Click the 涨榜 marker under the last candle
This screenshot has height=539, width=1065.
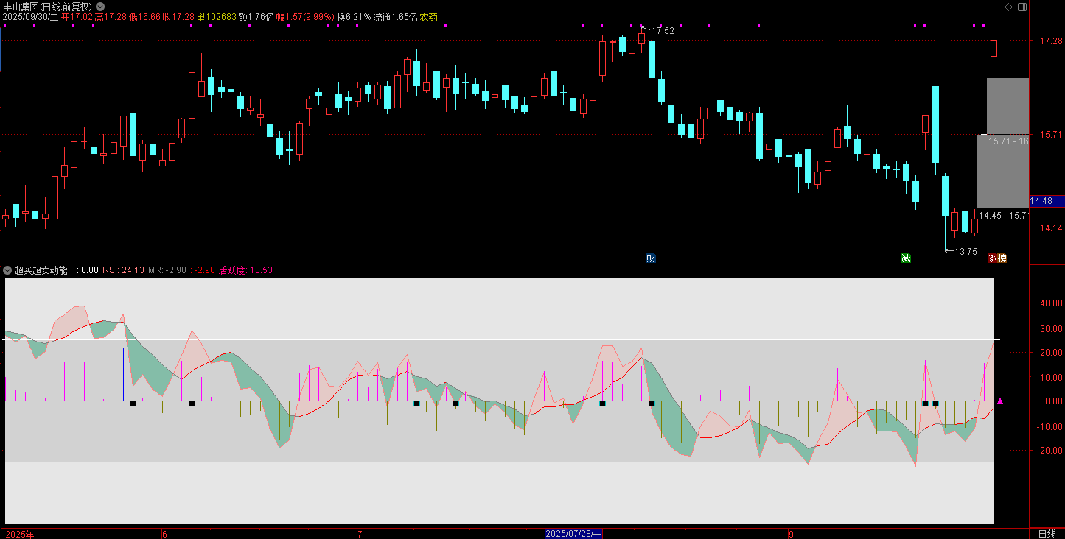(997, 258)
